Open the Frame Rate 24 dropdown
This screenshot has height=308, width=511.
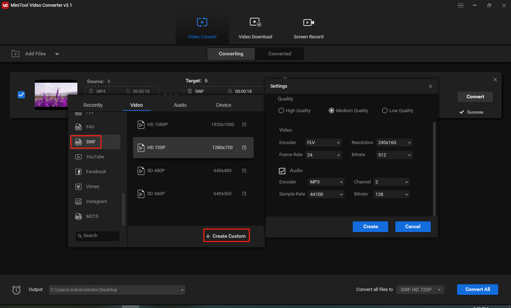tap(323, 155)
